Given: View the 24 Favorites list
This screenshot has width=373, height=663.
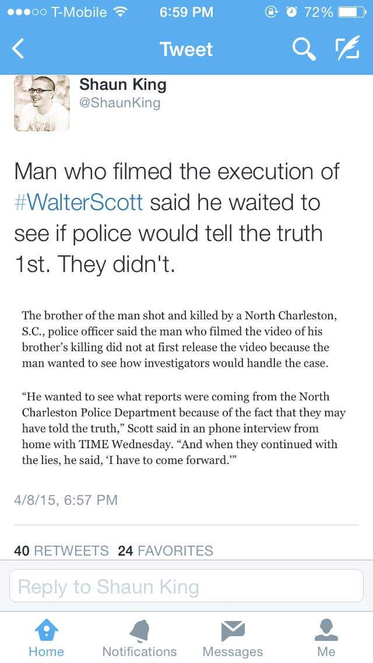Looking at the screenshot, I should tap(165, 550).
